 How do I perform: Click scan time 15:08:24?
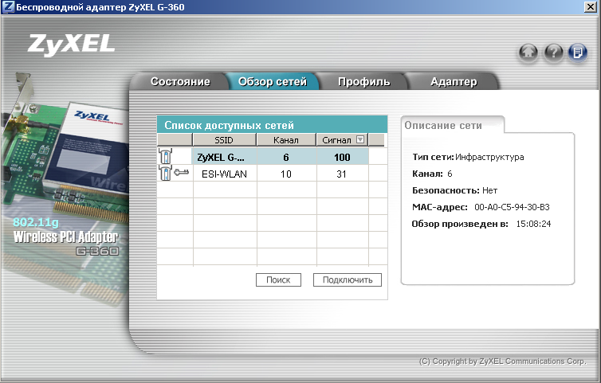(533, 224)
